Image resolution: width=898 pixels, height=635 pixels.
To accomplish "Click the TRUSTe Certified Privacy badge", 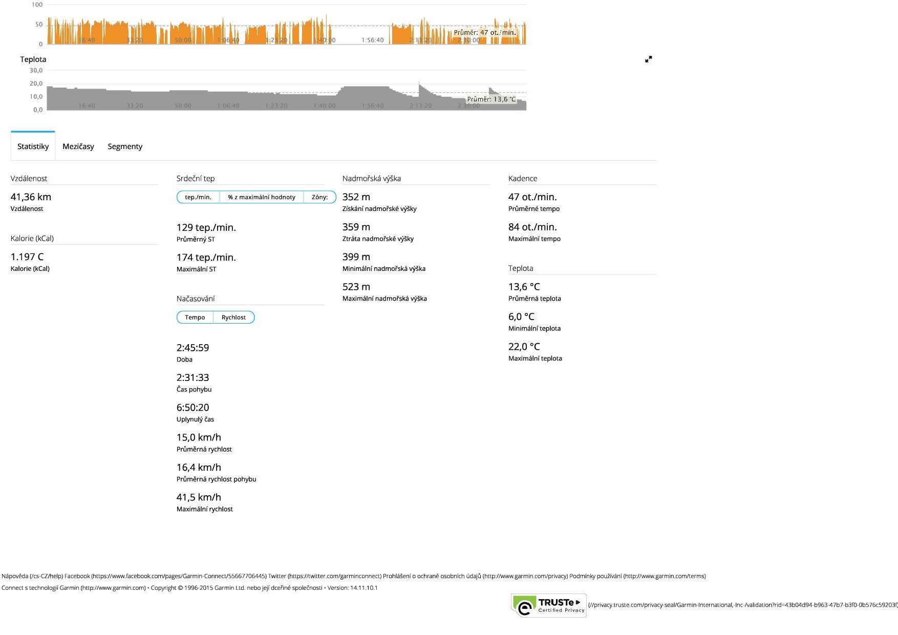I will [x=549, y=605].
